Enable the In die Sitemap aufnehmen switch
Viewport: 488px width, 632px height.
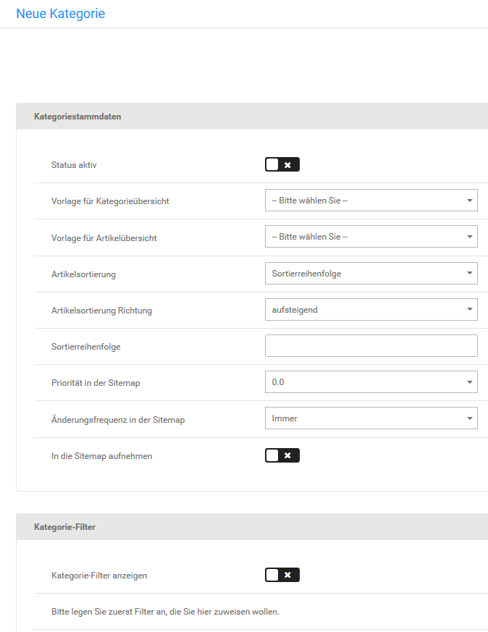(282, 455)
